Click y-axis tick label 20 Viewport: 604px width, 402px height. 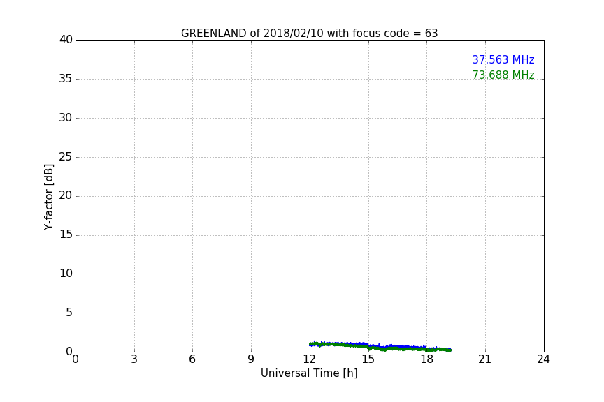tap(66, 195)
